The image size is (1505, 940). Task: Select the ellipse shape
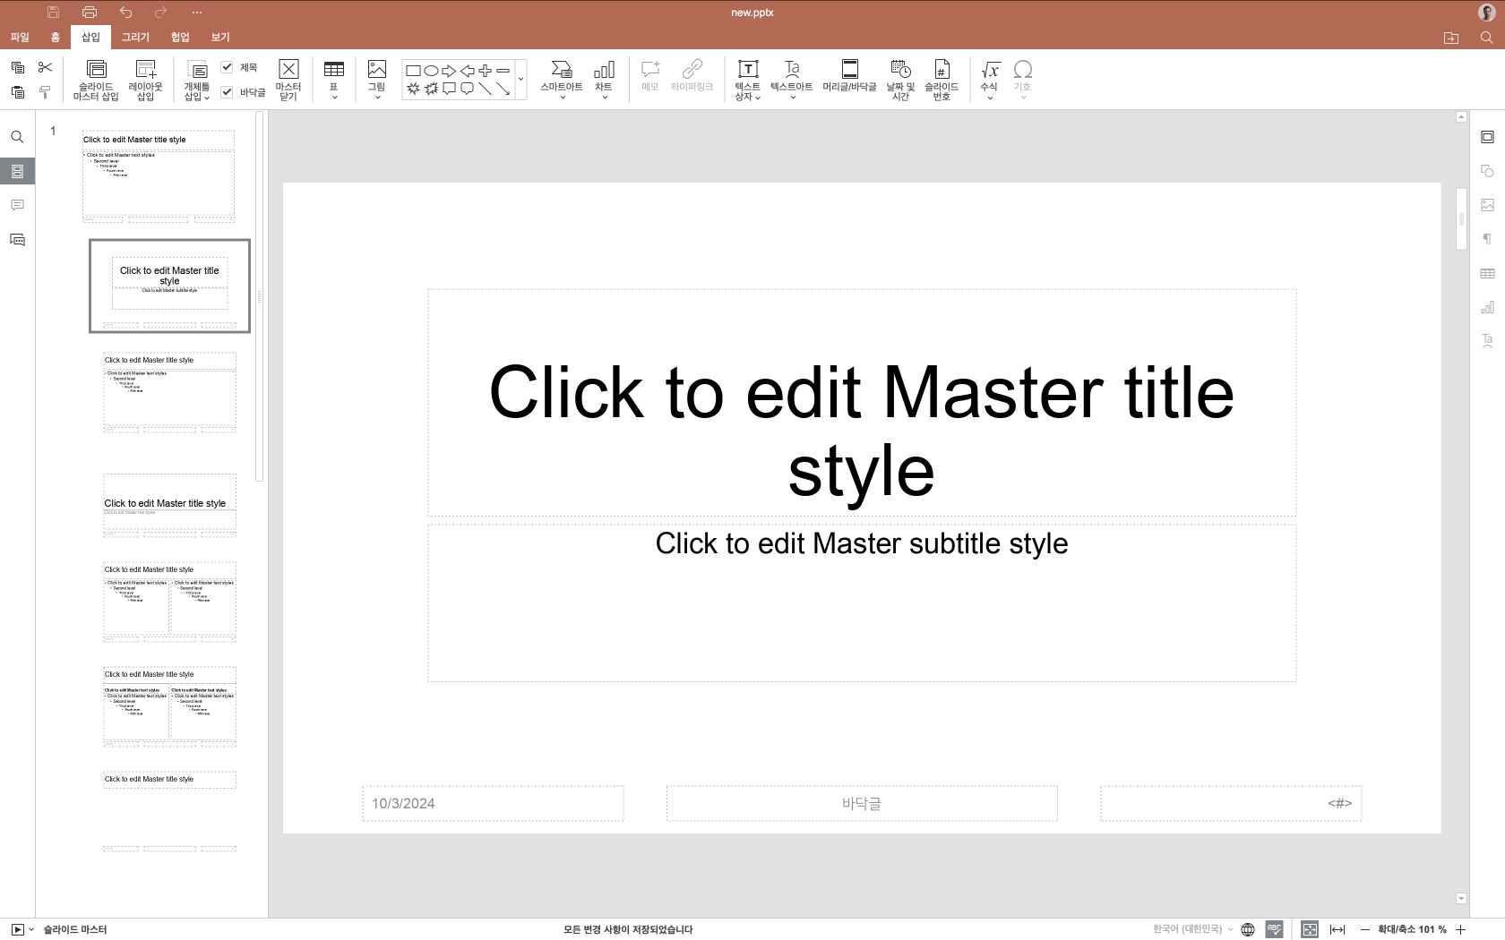(x=431, y=71)
